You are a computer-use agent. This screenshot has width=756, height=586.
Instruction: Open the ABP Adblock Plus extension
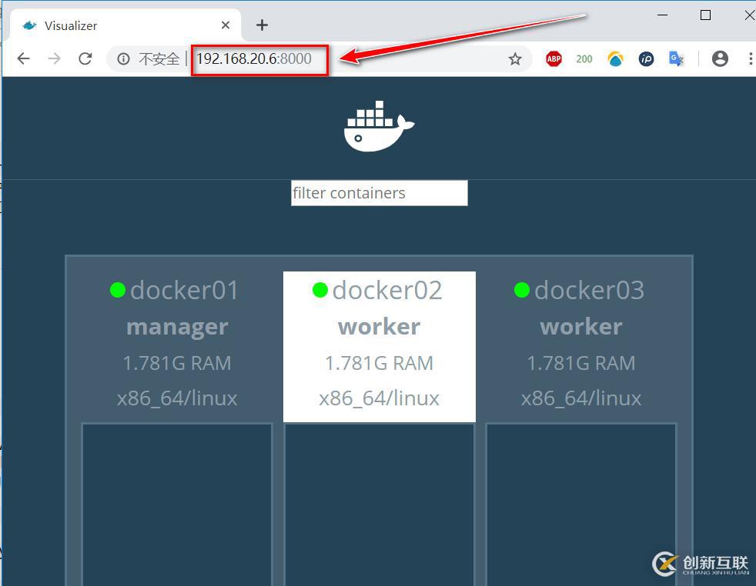(x=554, y=58)
